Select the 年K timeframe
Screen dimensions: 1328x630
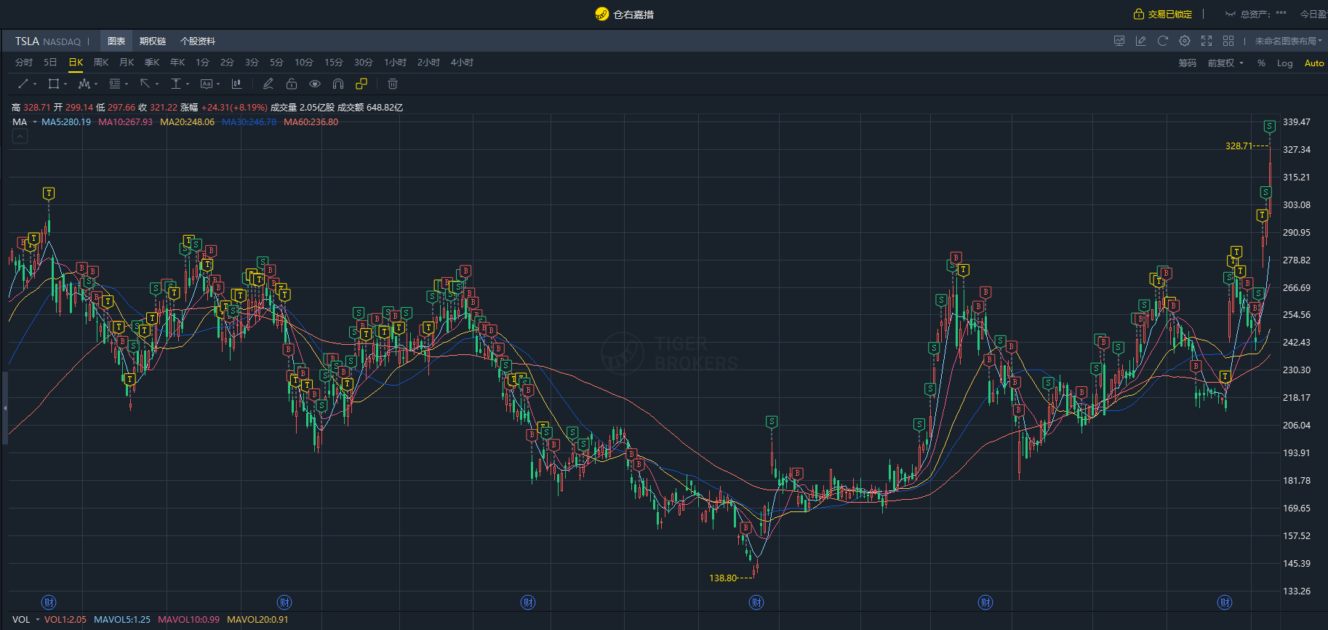click(177, 63)
